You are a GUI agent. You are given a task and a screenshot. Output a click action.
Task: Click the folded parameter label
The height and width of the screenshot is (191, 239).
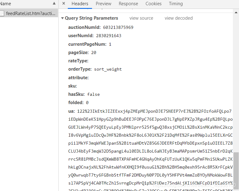coord(76,103)
